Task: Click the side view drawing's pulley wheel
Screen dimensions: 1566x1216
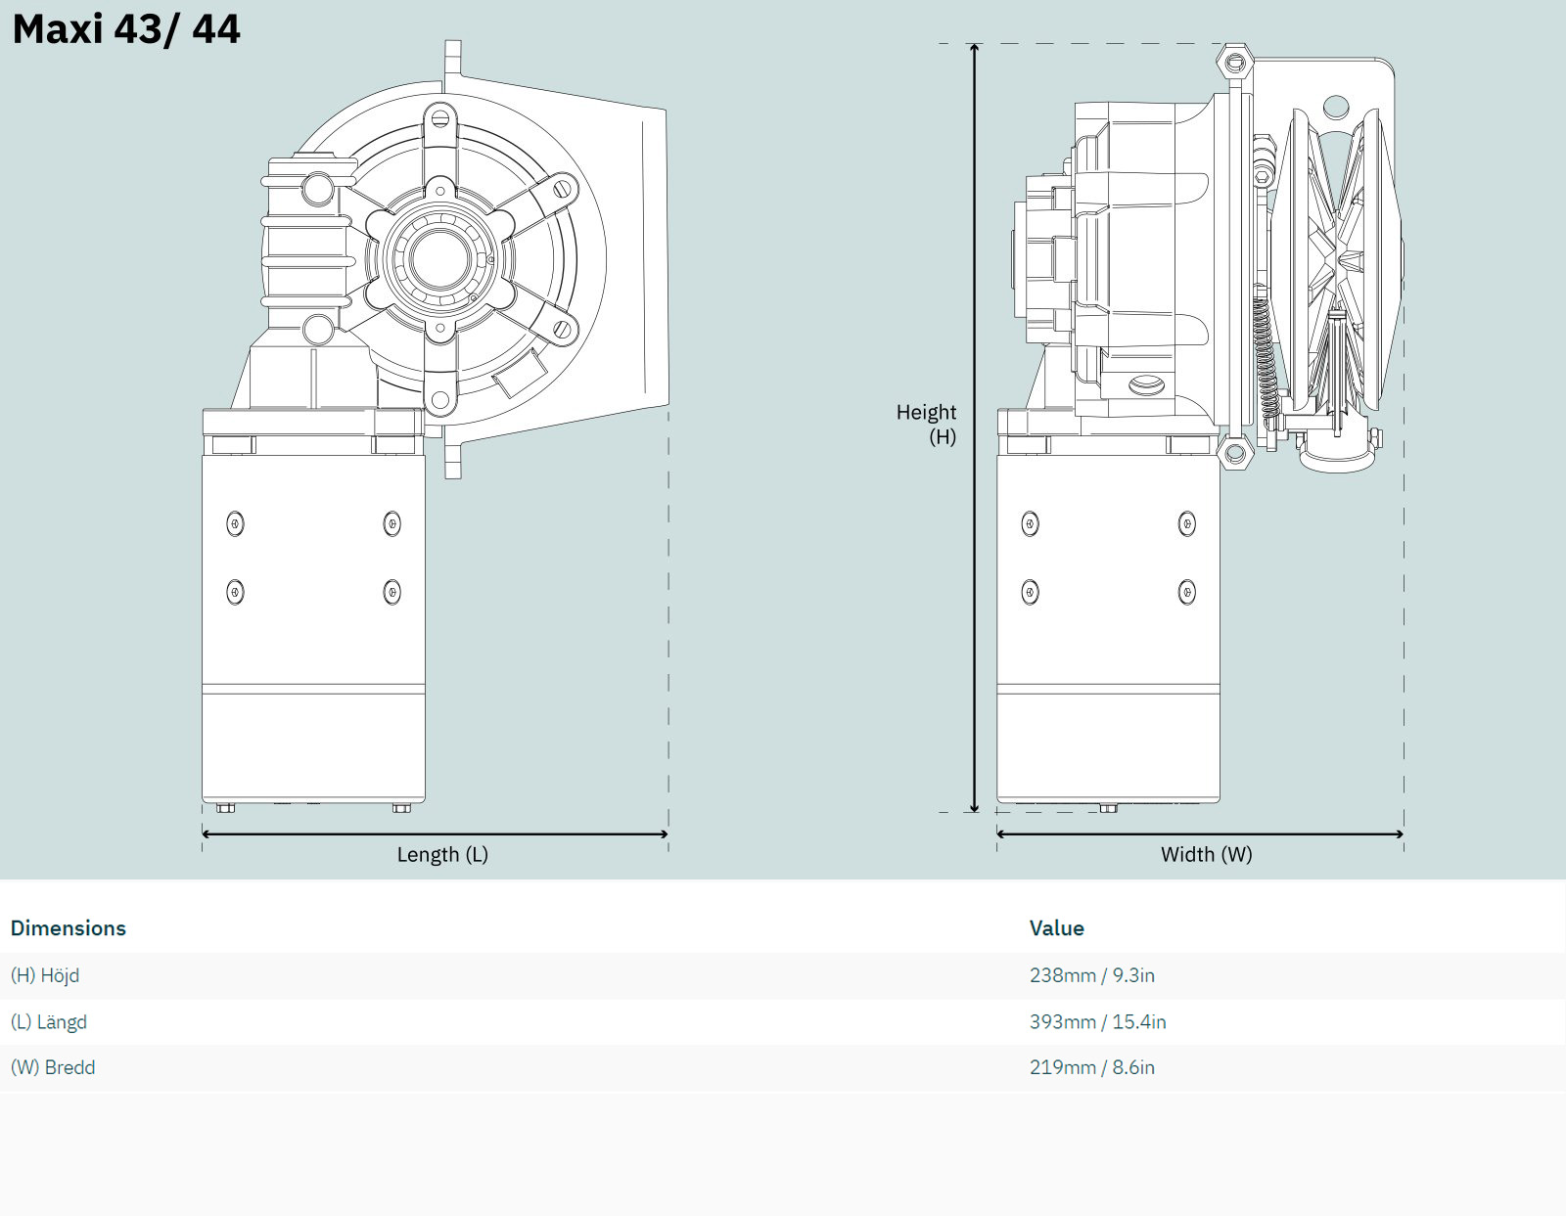Action: pos(1338,259)
